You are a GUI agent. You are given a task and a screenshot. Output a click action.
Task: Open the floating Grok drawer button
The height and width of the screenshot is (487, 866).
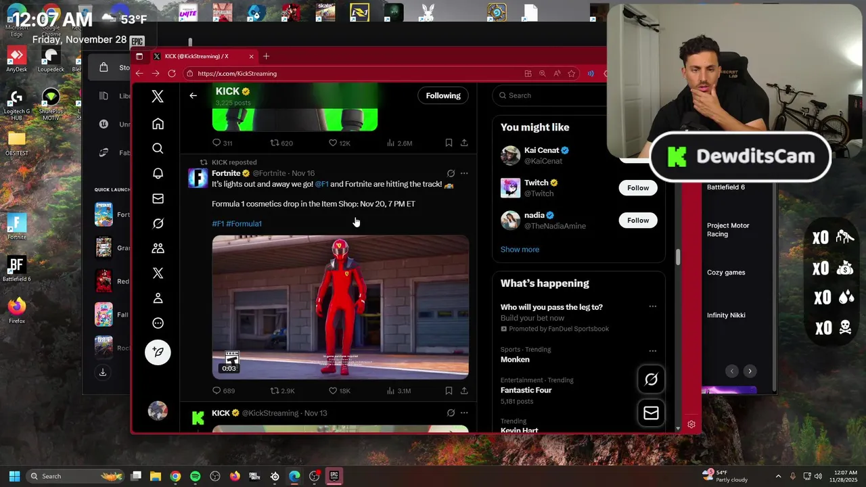pyautogui.click(x=651, y=379)
